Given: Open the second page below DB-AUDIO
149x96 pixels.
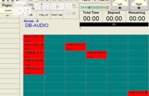Looking at the screenshot, I should 10,16.
